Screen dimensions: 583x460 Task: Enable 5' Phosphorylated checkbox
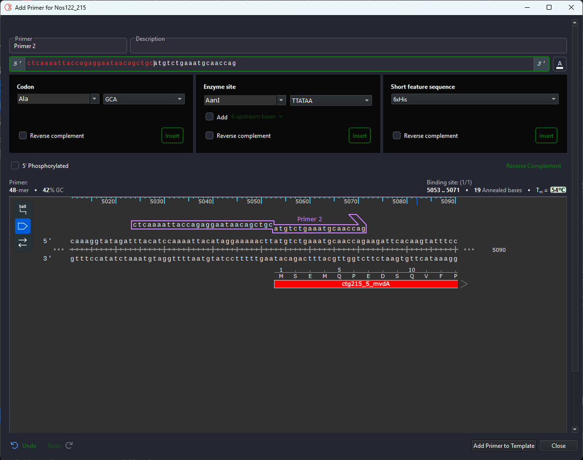(15, 166)
